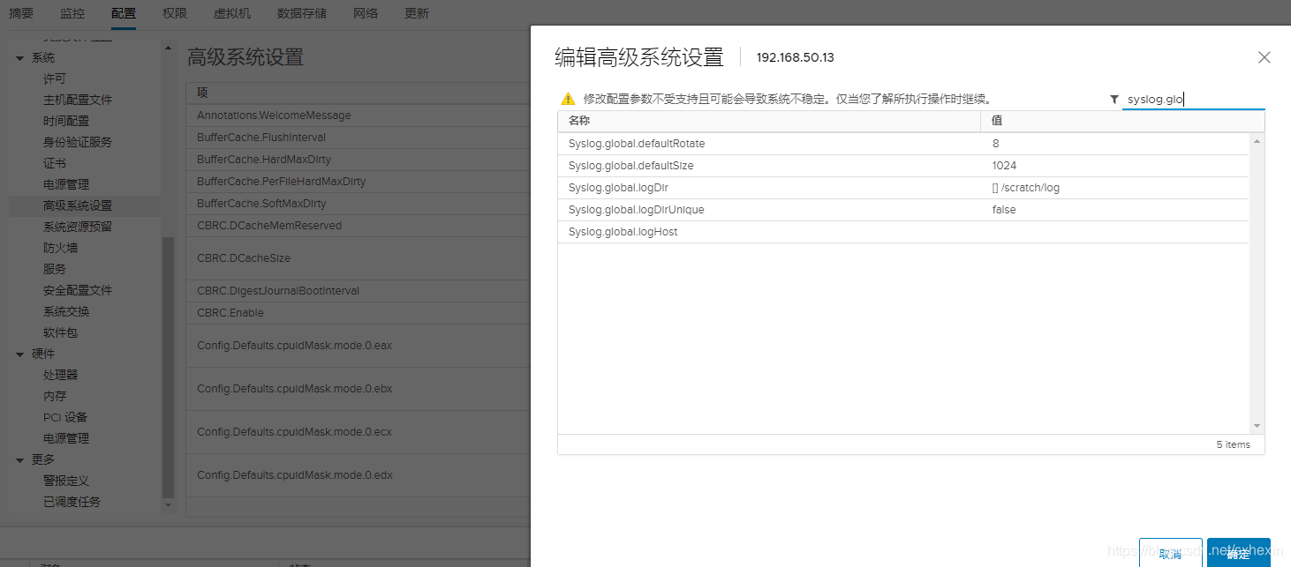Open 安全配置文件 in the sidebar

pos(78,290)
